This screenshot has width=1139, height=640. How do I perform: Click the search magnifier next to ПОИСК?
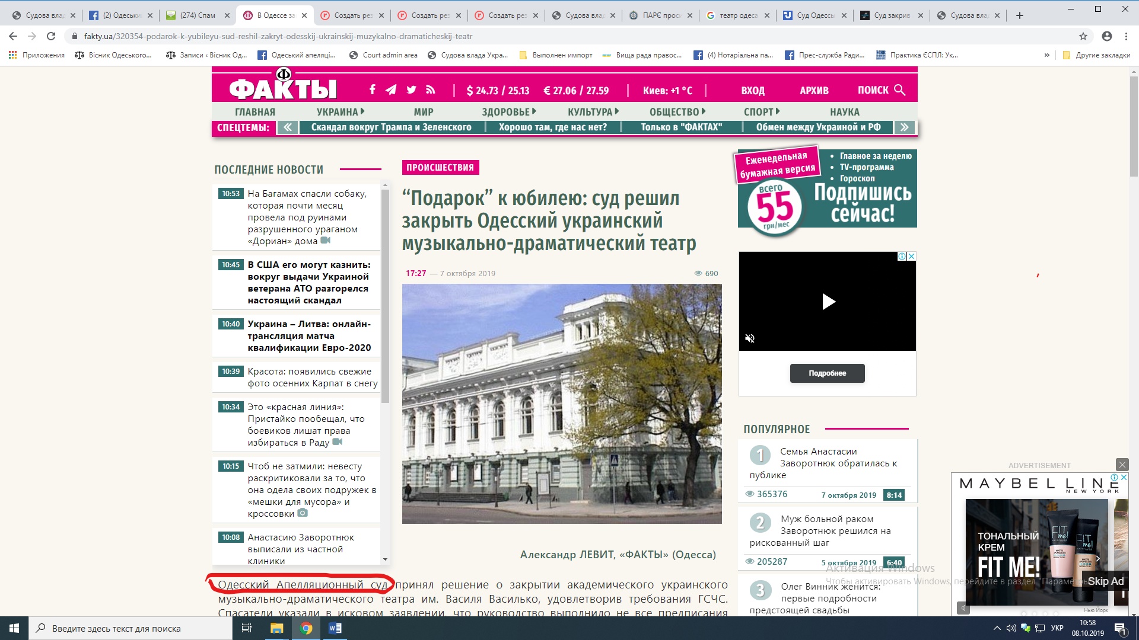coord(899,89)
